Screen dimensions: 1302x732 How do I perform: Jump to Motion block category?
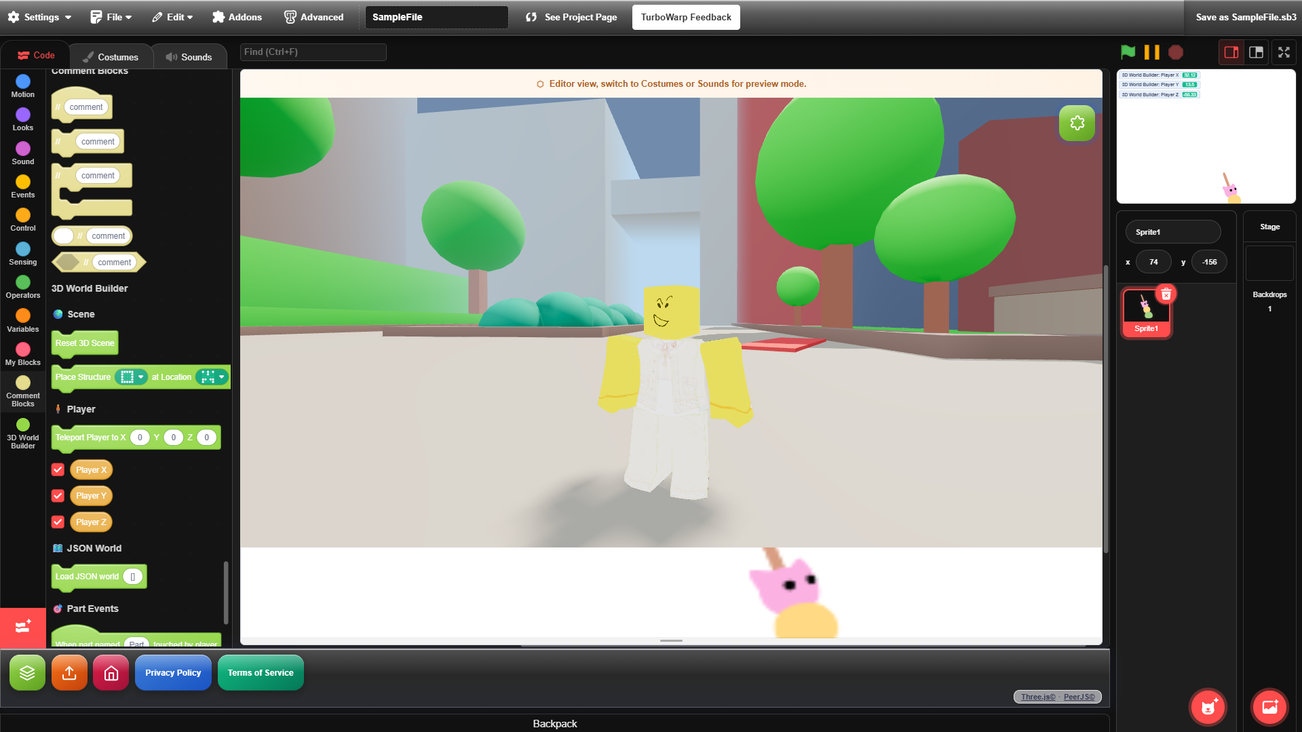pos(23,86)
